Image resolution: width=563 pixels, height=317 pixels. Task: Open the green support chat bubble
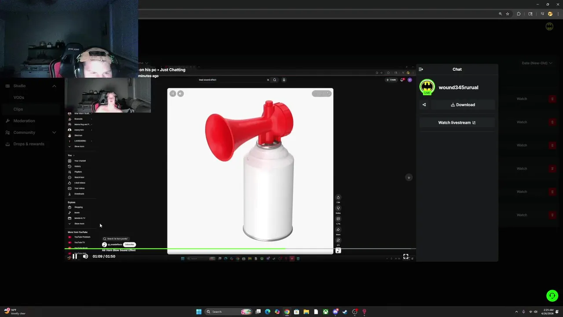click(x=552, y=296)
